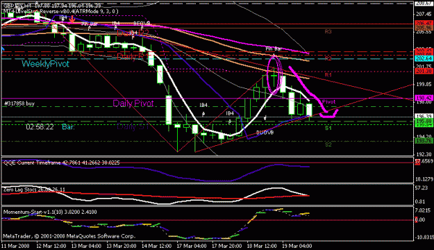Select the Daily R2 label
The height and width of the screenshot is (250, 434).
pos(133,33)
